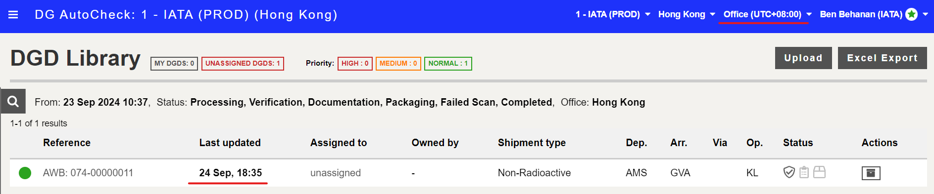Viewport: 934px width, 194px height.
Task: Expand the 1 - IATA (PROD) dropdown
Action: click(x=613, y=14)
